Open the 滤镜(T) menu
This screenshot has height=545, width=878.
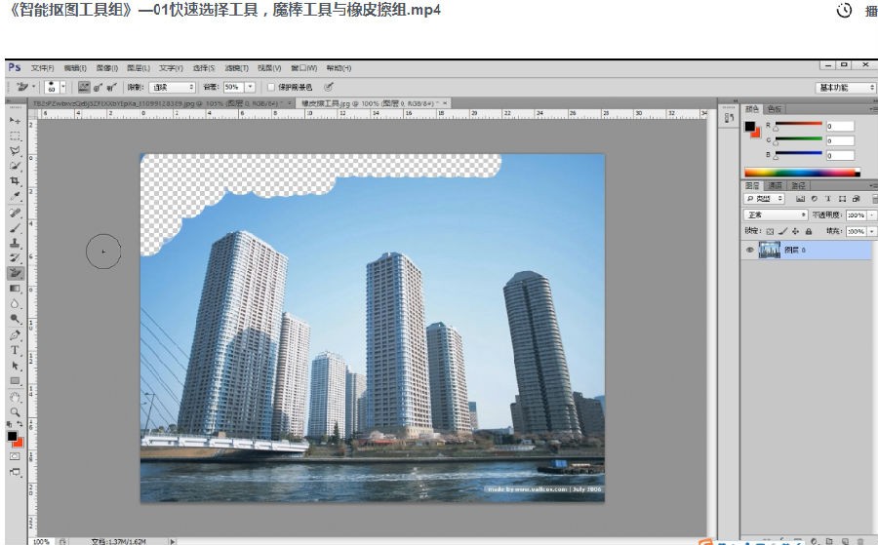(236, 68)
